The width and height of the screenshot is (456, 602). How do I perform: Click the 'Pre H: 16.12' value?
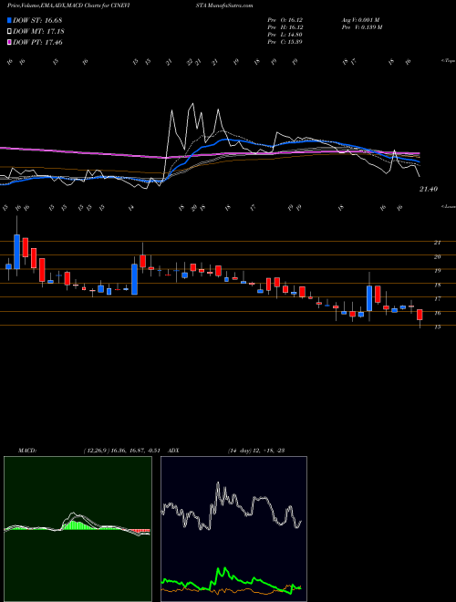[x=285, y=27]
